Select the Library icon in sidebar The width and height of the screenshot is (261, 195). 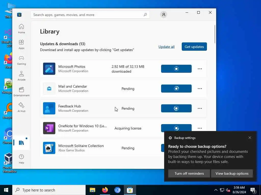pos(21,142)
